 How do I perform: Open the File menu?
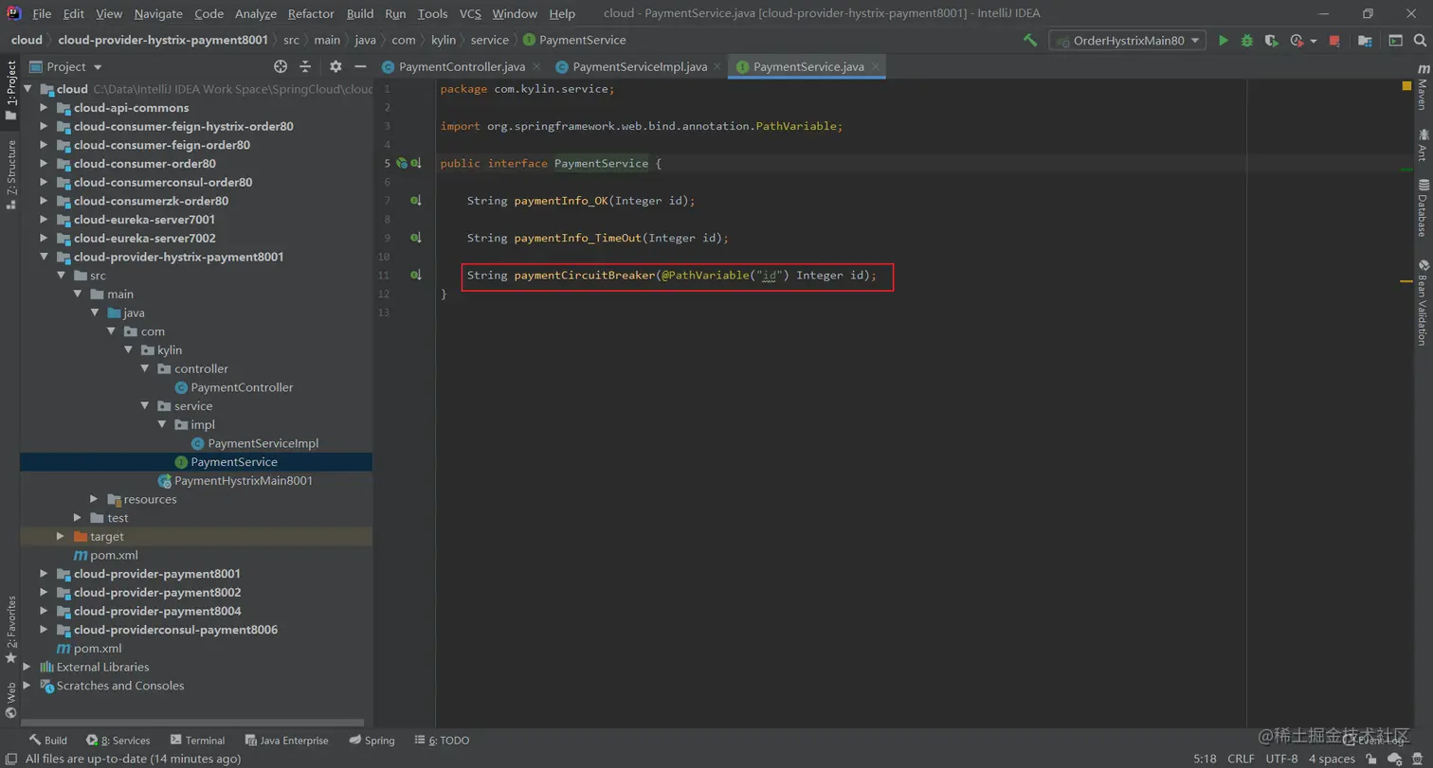(x=42, y=13)
